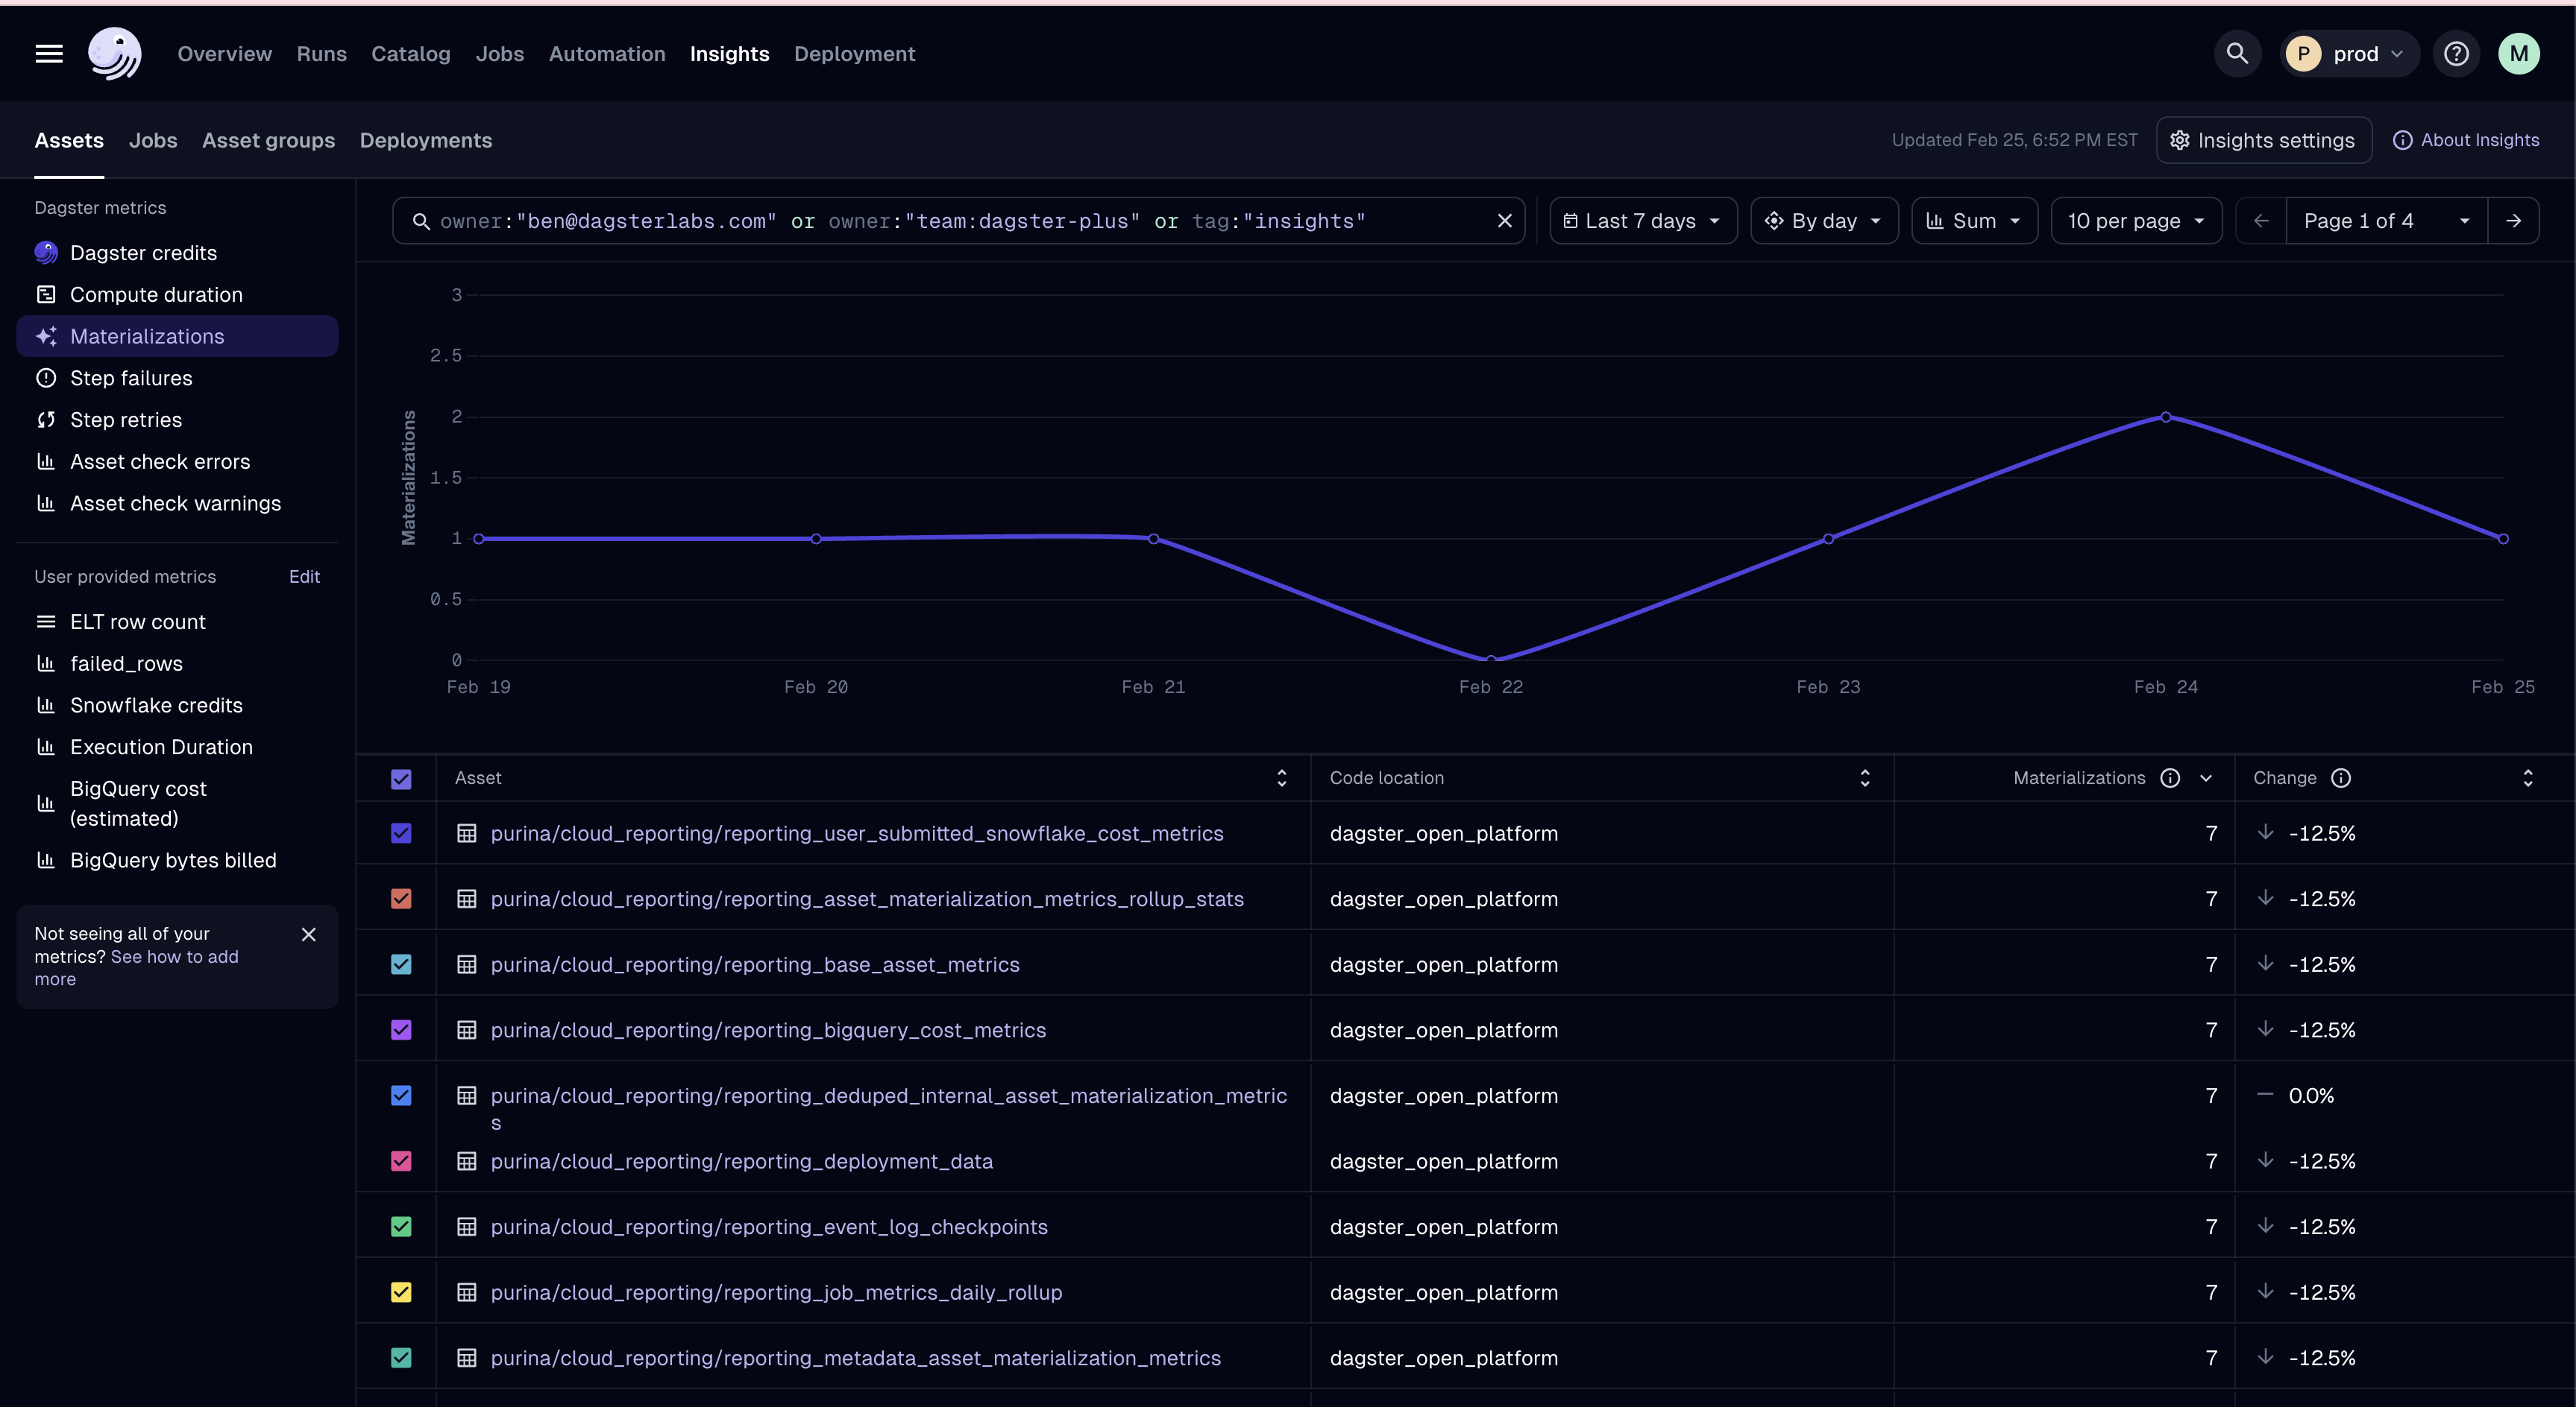This screenshot has width=2576, height=1407.
Task: Go to next page arrow
Action: point(2513,221)
